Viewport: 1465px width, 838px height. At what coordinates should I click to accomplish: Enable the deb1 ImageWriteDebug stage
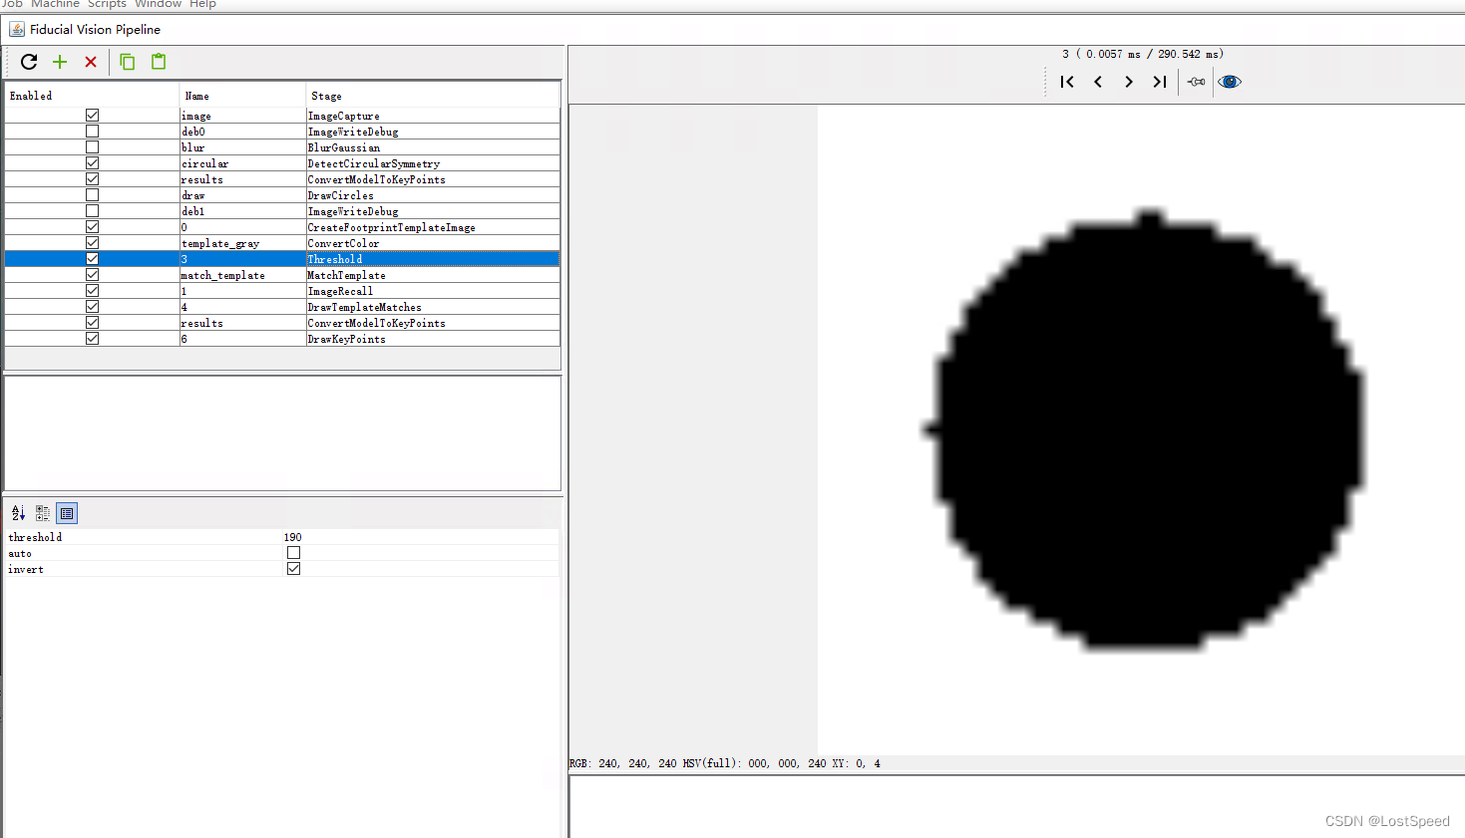[x=92, y=211]
